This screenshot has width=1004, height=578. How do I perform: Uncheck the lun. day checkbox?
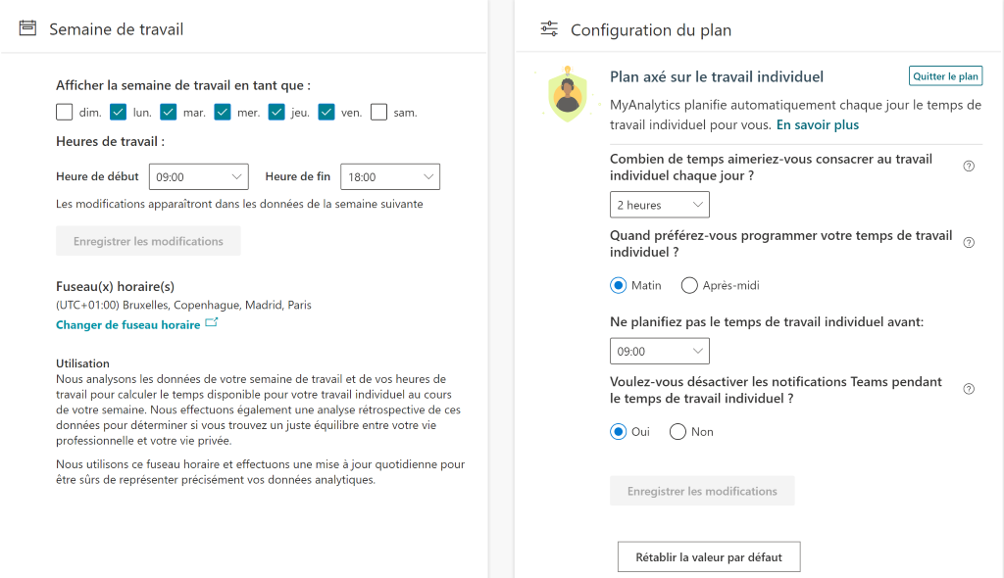pos(119,112)
